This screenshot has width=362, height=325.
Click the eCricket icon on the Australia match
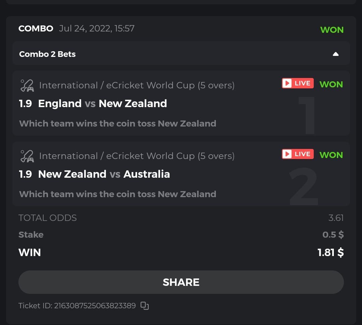coord(27,156)
